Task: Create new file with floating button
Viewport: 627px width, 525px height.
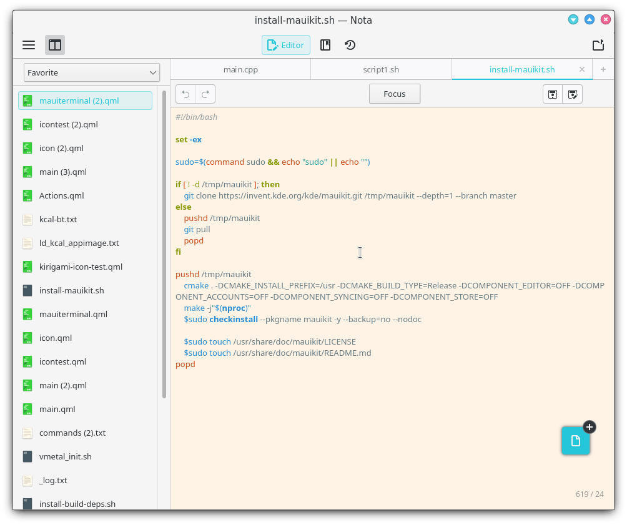Action: pyautogui.click(x=575, y=441)
